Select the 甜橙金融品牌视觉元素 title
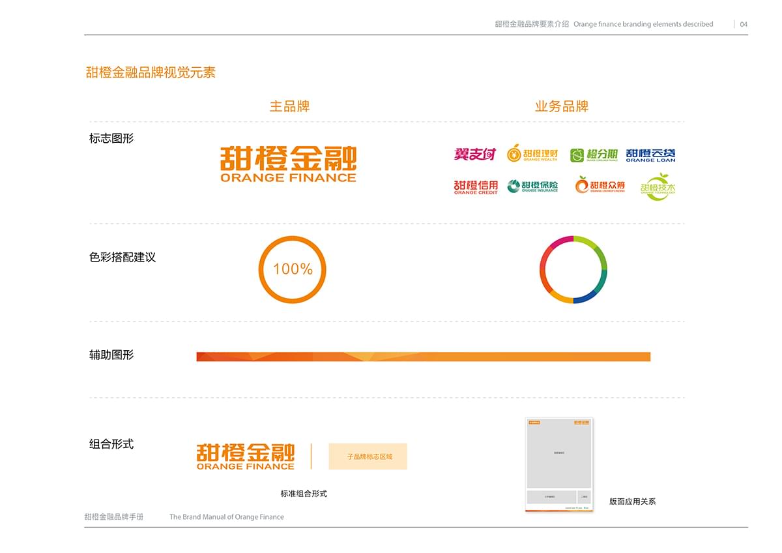Screen dimensions: 782x553 (x=151, y=72)
